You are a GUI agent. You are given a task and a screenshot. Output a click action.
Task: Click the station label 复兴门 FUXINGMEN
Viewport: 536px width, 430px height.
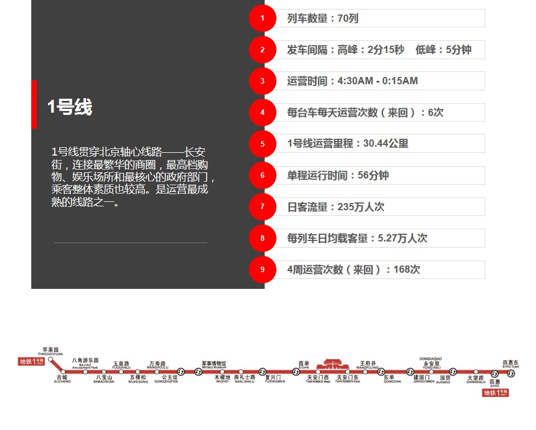275,379
